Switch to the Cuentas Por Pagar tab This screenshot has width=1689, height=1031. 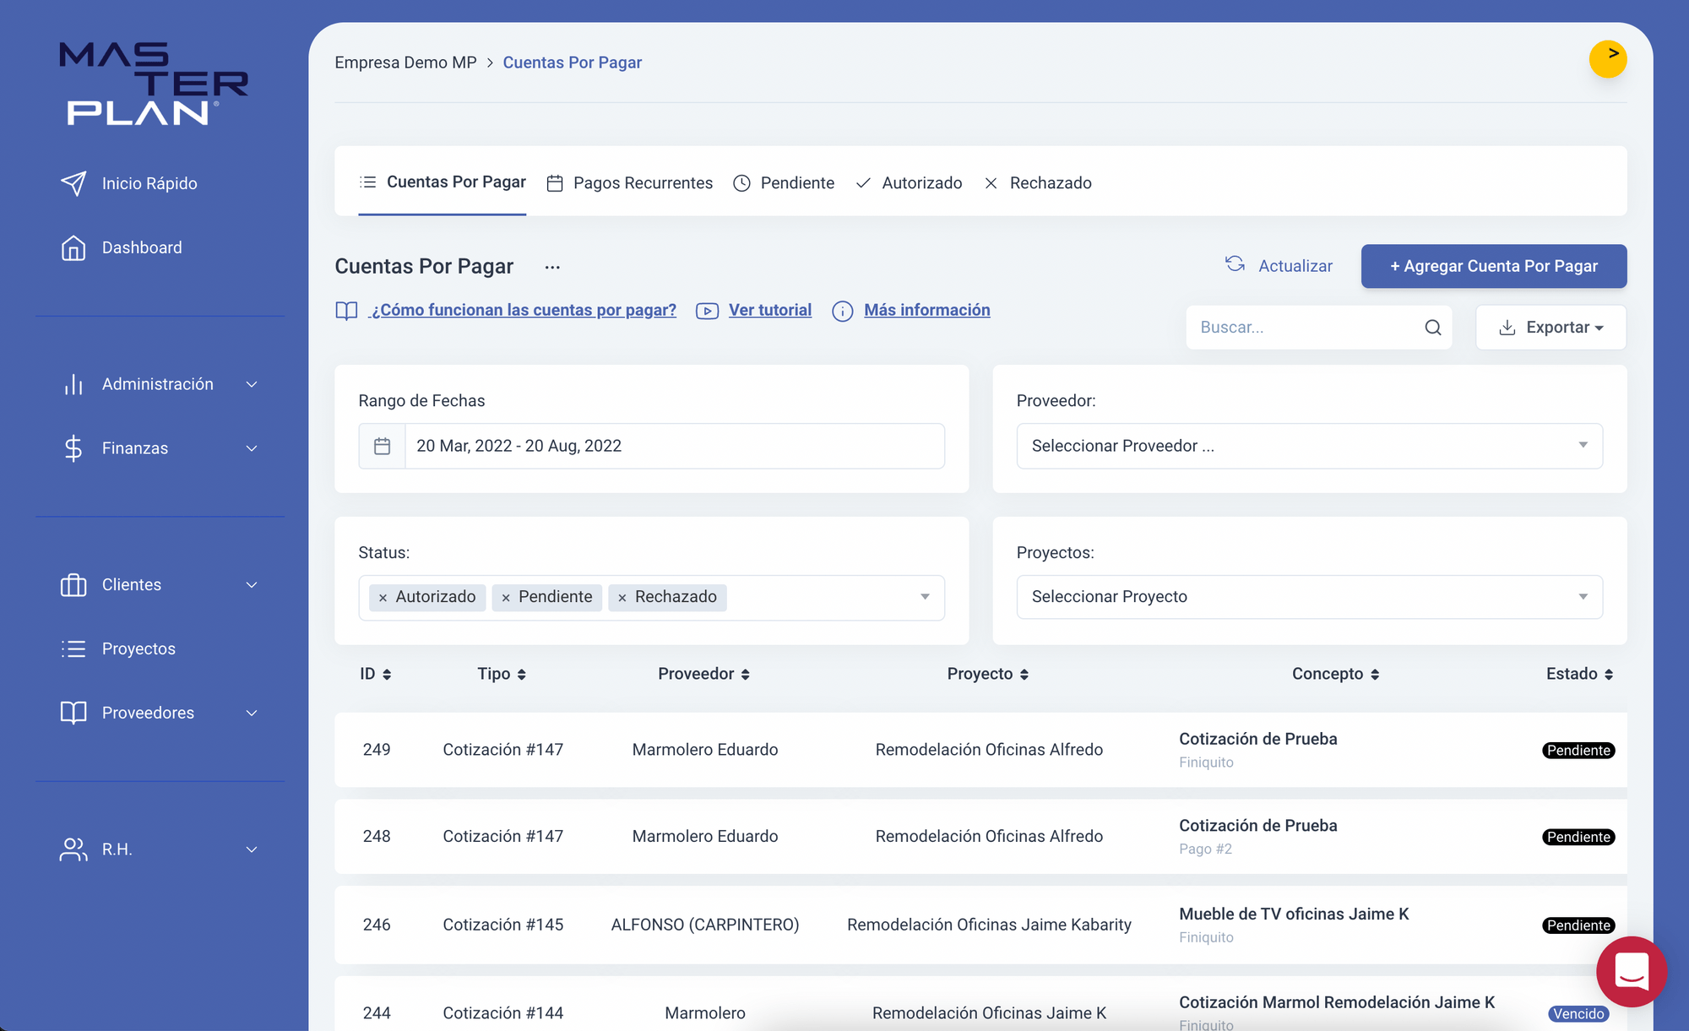pos(443,182)
